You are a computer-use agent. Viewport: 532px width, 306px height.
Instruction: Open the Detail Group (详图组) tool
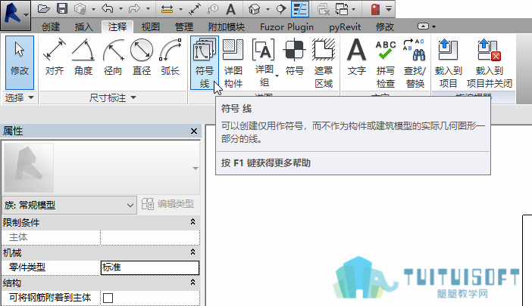(x=264, y=63)
